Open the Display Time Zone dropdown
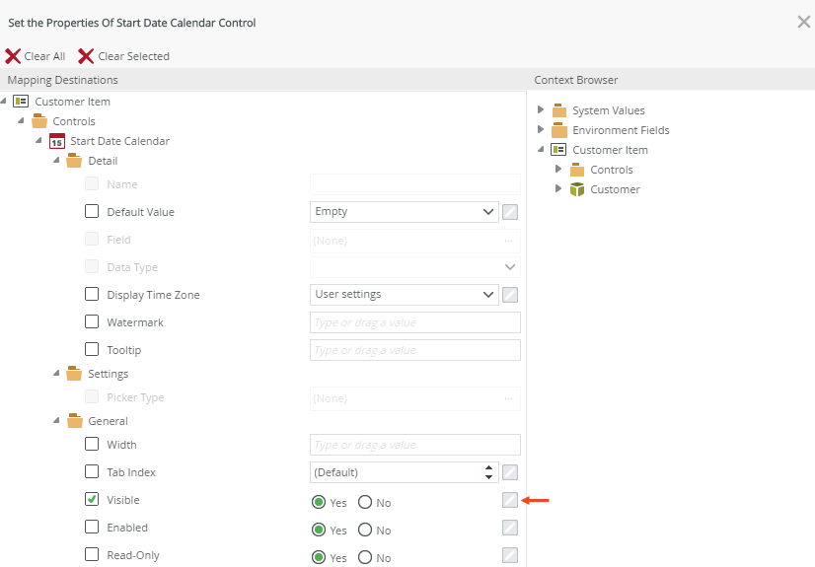The width and height of the screenshot is (815, 567). point(404,295)
